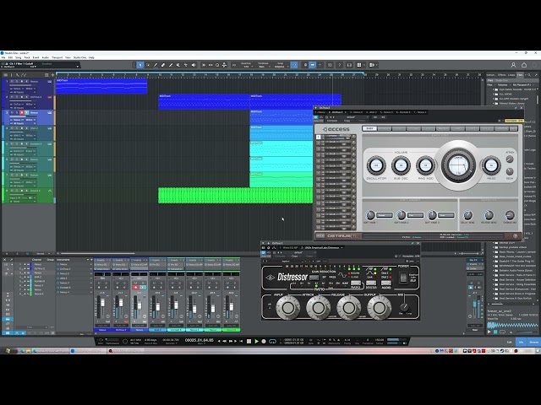Click the large Cutoff filter knob in Virus
Screen dimensions: 541x405
tap(458, 166)
